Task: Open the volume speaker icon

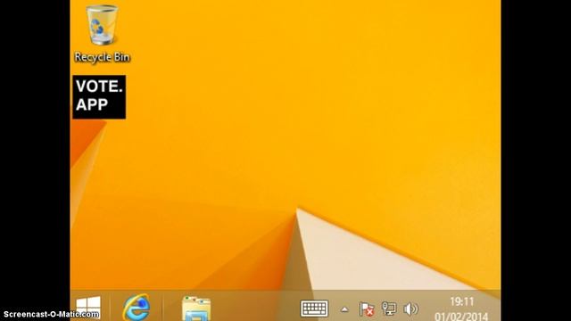Action: pos(410,309)
